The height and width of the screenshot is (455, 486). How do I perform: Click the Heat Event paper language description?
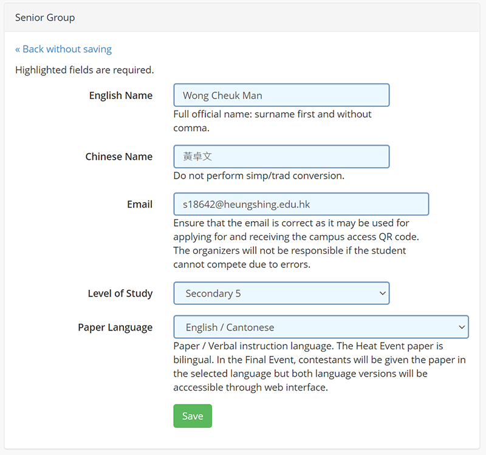click(320, 366)
